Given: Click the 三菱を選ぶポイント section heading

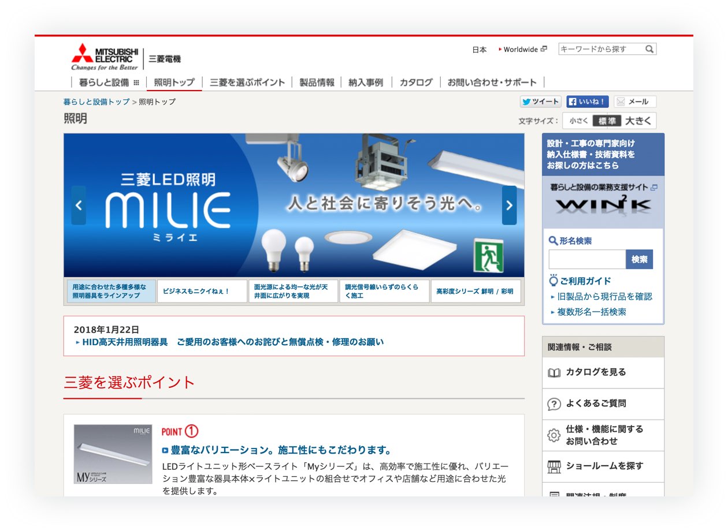Looking at the screenshot, I should click(129, 382).
